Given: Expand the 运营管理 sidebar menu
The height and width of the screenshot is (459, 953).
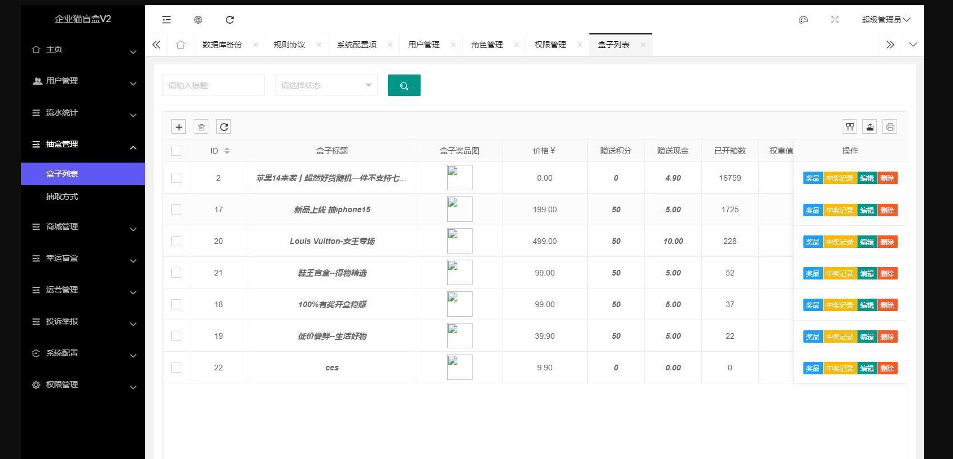Looking at the screenshot, I should (x=83, y=290).
